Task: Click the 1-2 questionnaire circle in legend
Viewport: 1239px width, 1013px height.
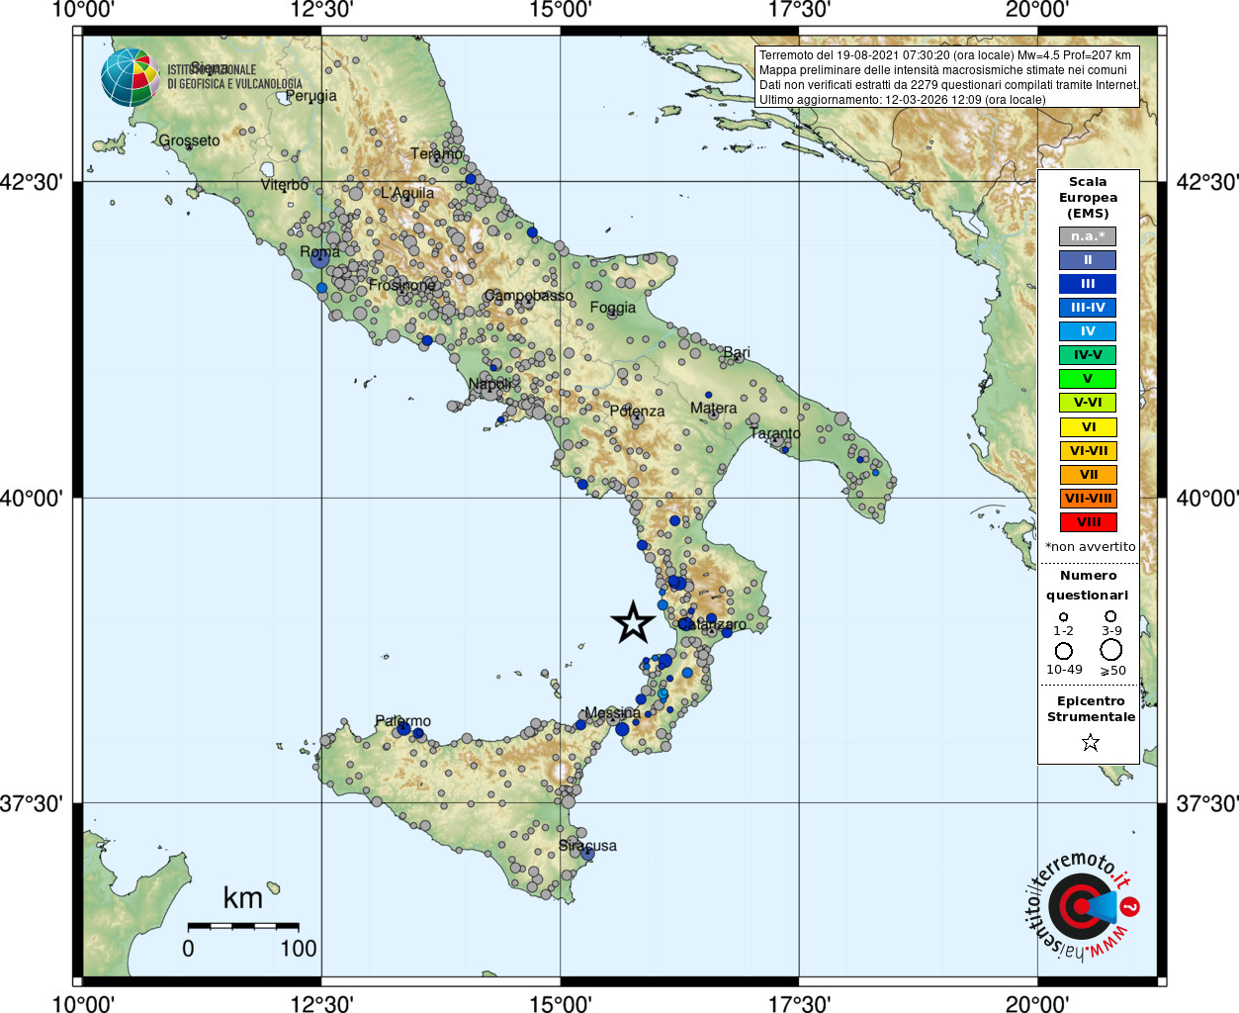Action: pyautogui.click(x=1063, y=616)
